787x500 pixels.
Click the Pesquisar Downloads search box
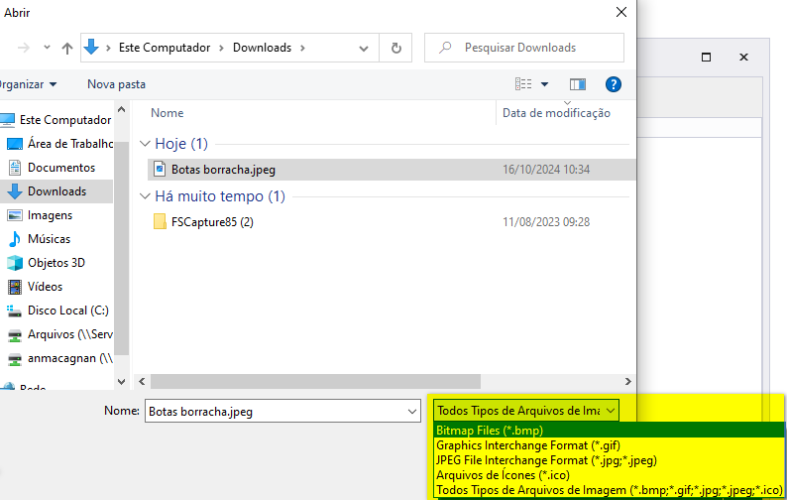click(524, 48)
